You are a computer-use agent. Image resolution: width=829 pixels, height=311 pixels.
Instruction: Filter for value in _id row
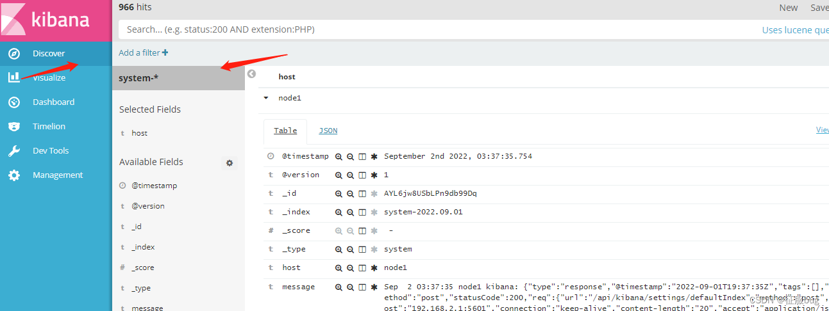pos(339,193)
